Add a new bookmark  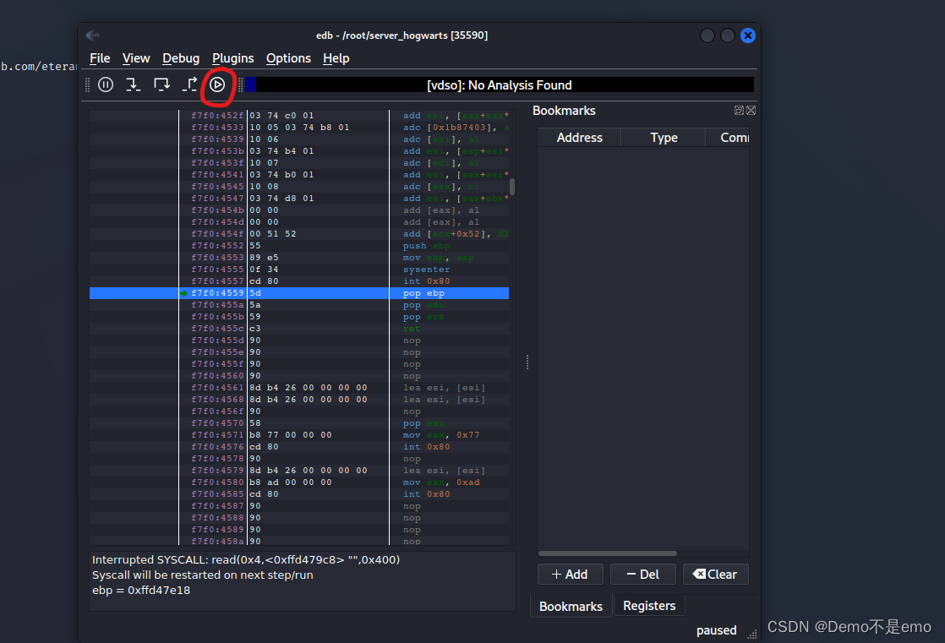tap(571, 575)
